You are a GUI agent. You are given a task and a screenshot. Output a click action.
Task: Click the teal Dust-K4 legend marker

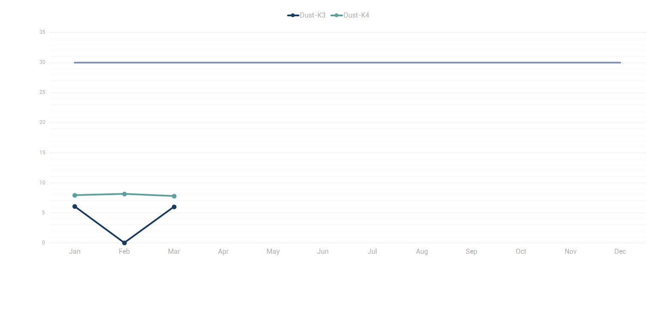point(337,15)
